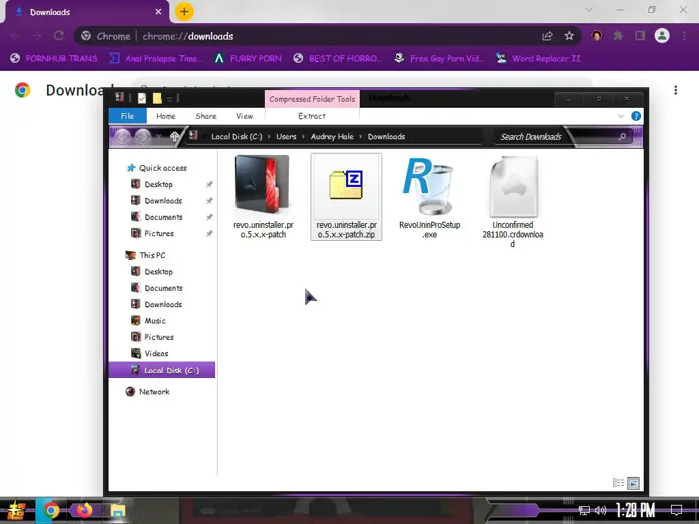Click the clock showing 1:28 PM
Image resolution: width=699 pixels, height=524 pixels.
coord(636,510)
